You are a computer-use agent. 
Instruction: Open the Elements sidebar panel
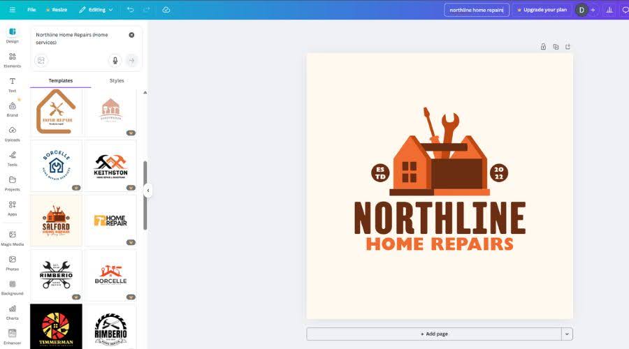coord(13,60)
